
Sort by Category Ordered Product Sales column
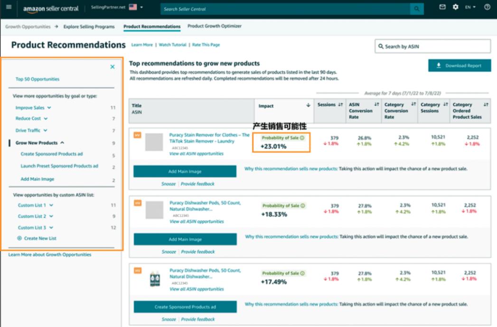tap(486, 104)
